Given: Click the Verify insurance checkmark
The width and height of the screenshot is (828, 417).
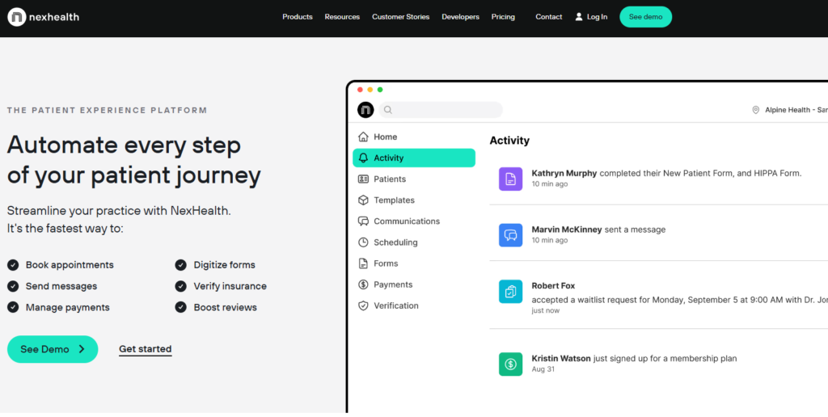Looking at the screenshot, I should [x=181, y=286].
